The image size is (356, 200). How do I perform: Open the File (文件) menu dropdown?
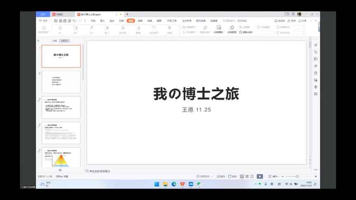pyautogui.click(x=44, y=21)
